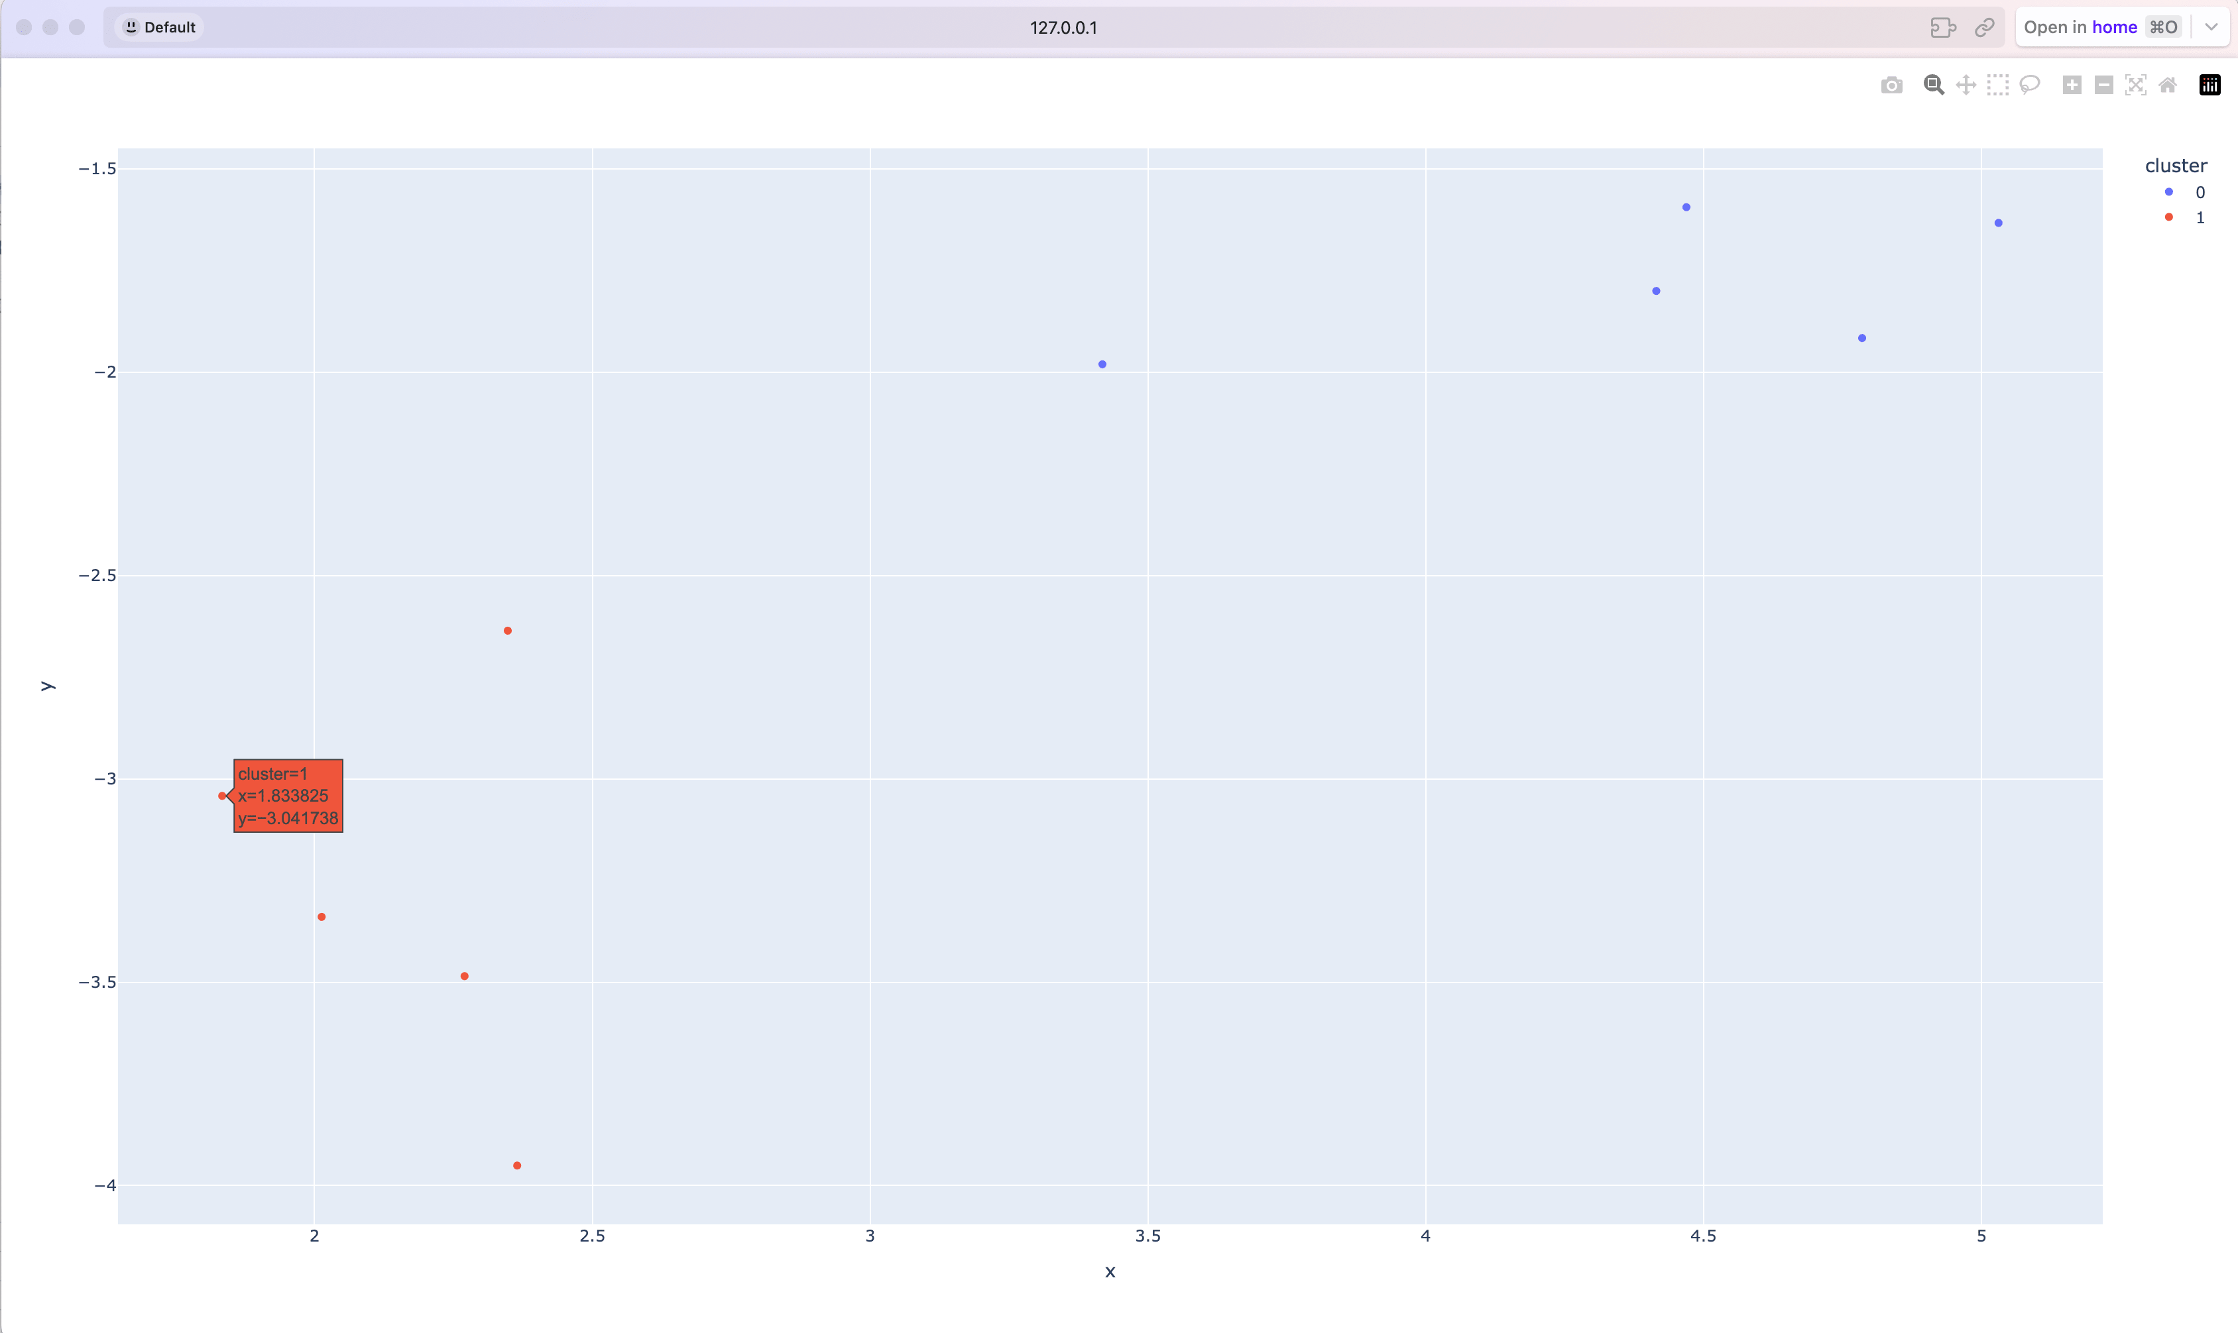Viewport: 2238px width, 1333px height.
Task: Click the legend title cluster
Action: coord(2175,165)
